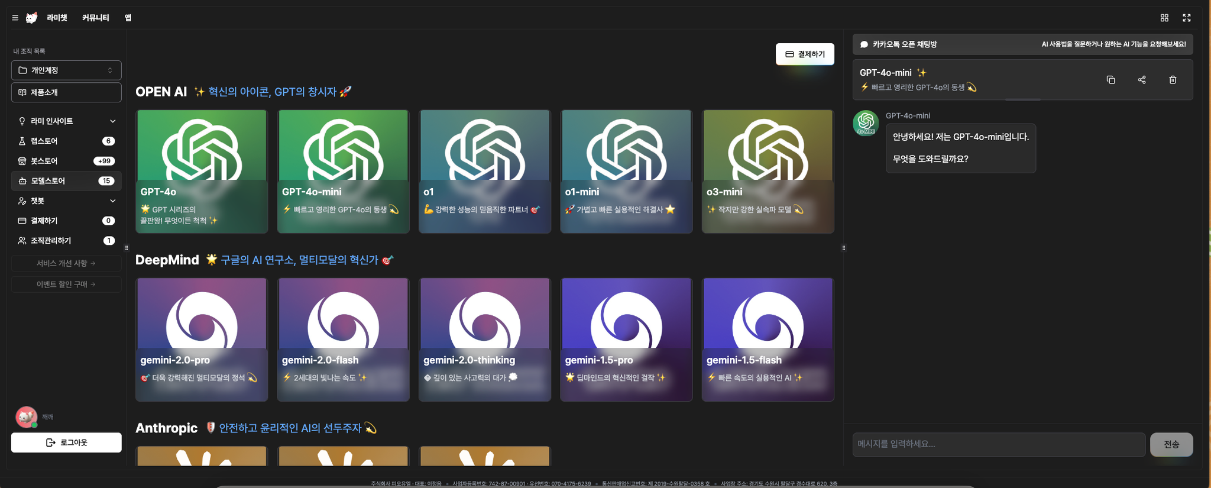
Task: Click the message input field
Action: click(999, 444)
